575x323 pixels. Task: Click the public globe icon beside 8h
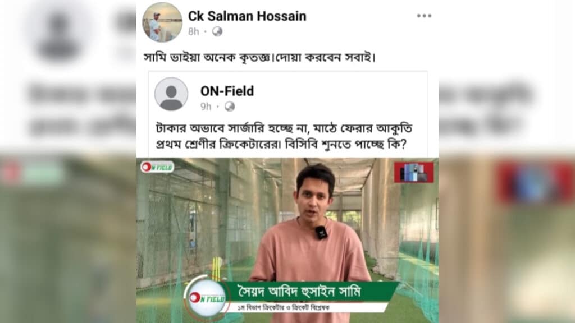pos(217,31)
